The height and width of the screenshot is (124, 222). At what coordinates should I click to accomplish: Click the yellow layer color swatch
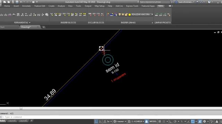(129, 14)
